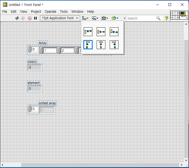Click the vertical scrollbar up arrow

[186, 24]
